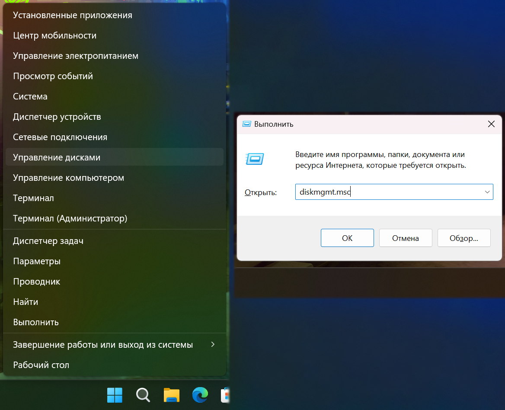Open Диспетчер устройств

[x=114, y=117]
